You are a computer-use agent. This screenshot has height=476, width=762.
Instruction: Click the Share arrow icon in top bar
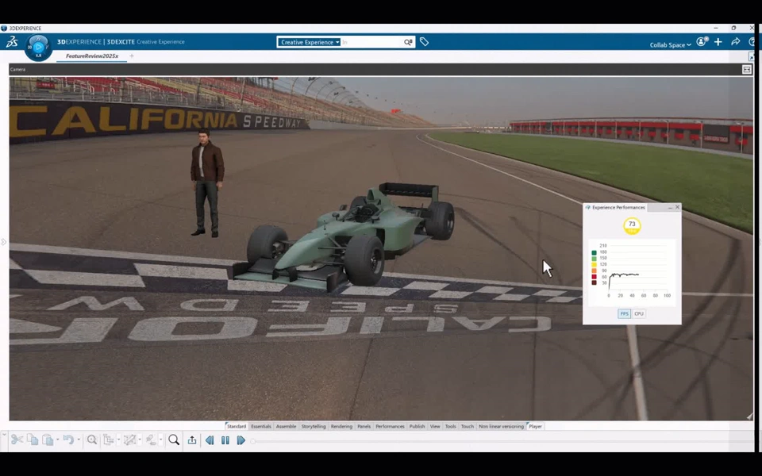coord(736,42)
